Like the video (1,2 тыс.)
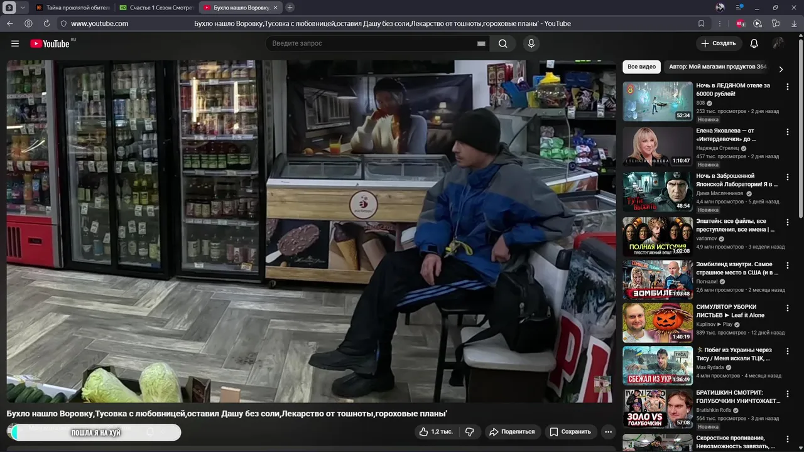 click(x=436, y=431)
